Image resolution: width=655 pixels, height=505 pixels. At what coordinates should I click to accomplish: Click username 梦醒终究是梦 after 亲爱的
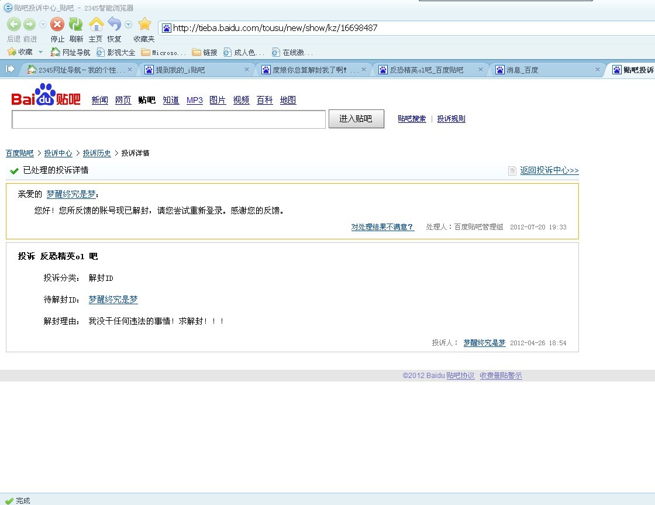tap(71, 194)
